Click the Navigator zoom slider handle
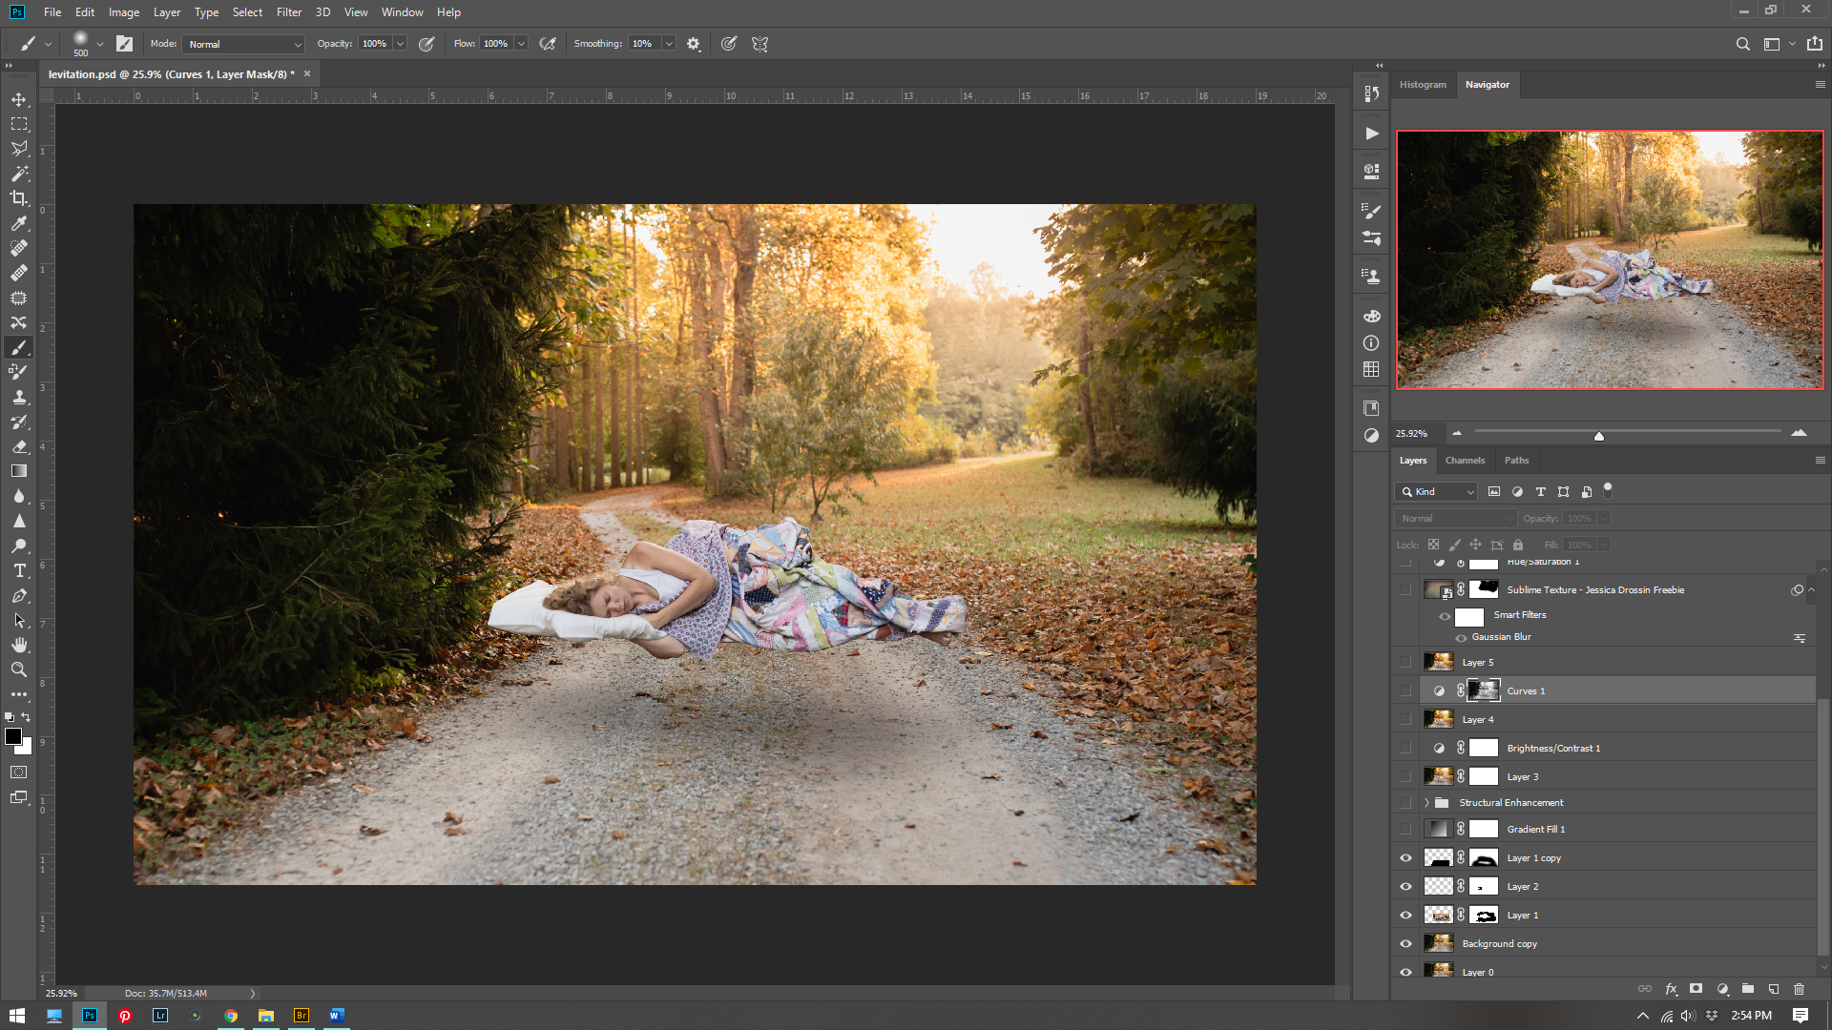Screen dimensions: 1832x1030 coord(1599,436)
